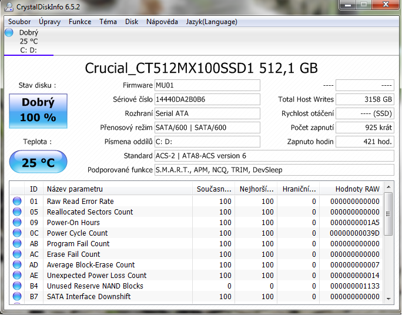
Task: Sort by the Hodnoty RAW column header
Action: [351, 189]
